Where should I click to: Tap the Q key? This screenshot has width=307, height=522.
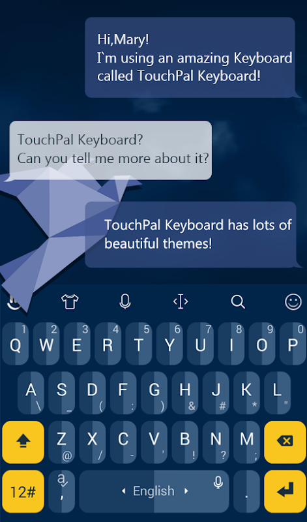15,344
